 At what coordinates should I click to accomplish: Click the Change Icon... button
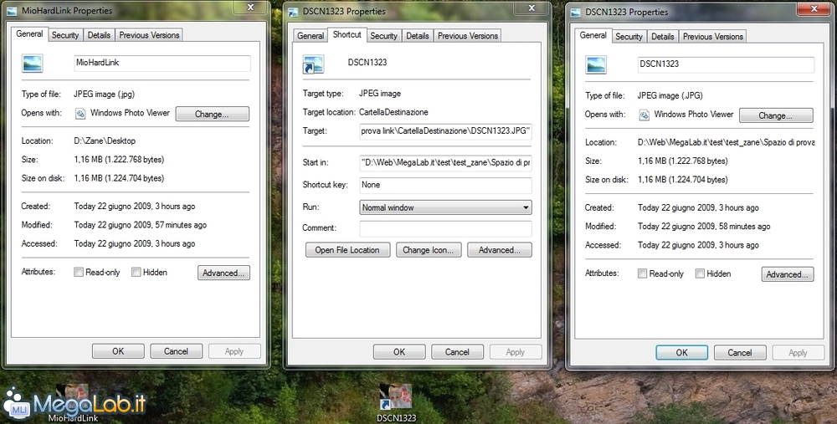[428, 250]
